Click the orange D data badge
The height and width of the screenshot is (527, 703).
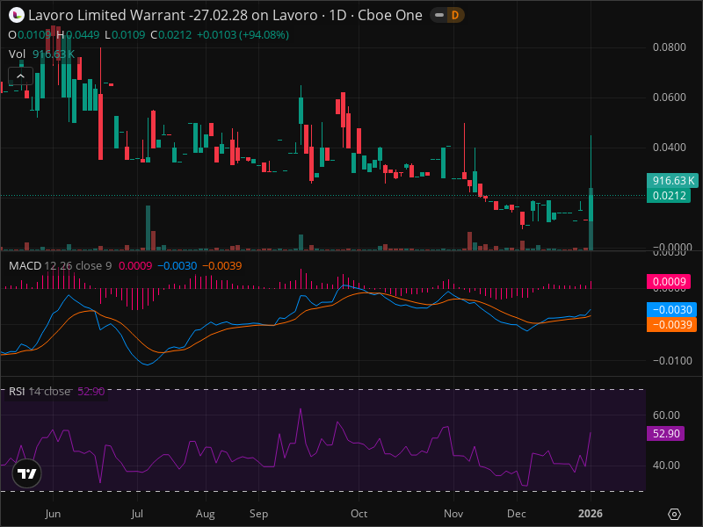click(x=455, y=15)
